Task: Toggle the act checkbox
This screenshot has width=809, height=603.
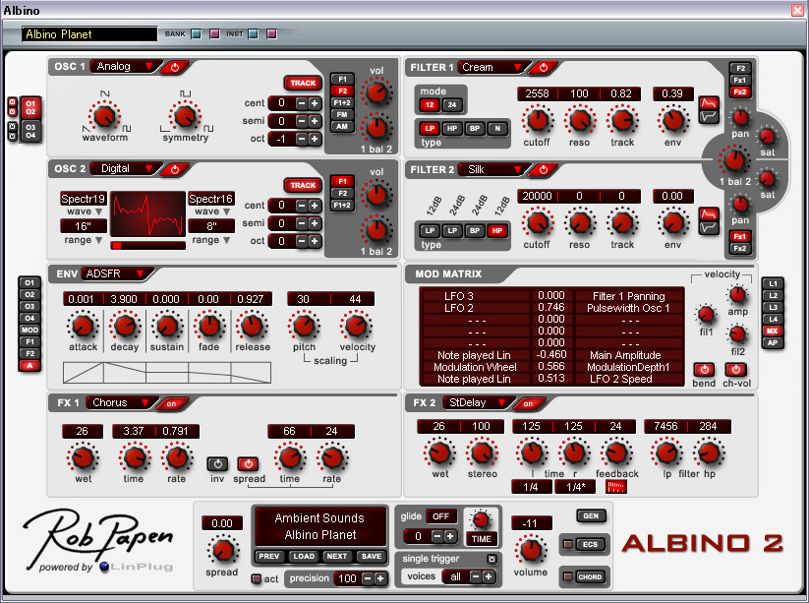Action: pos(256,578)
